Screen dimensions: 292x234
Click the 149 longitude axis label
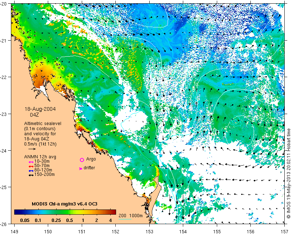tap(14, 231)
